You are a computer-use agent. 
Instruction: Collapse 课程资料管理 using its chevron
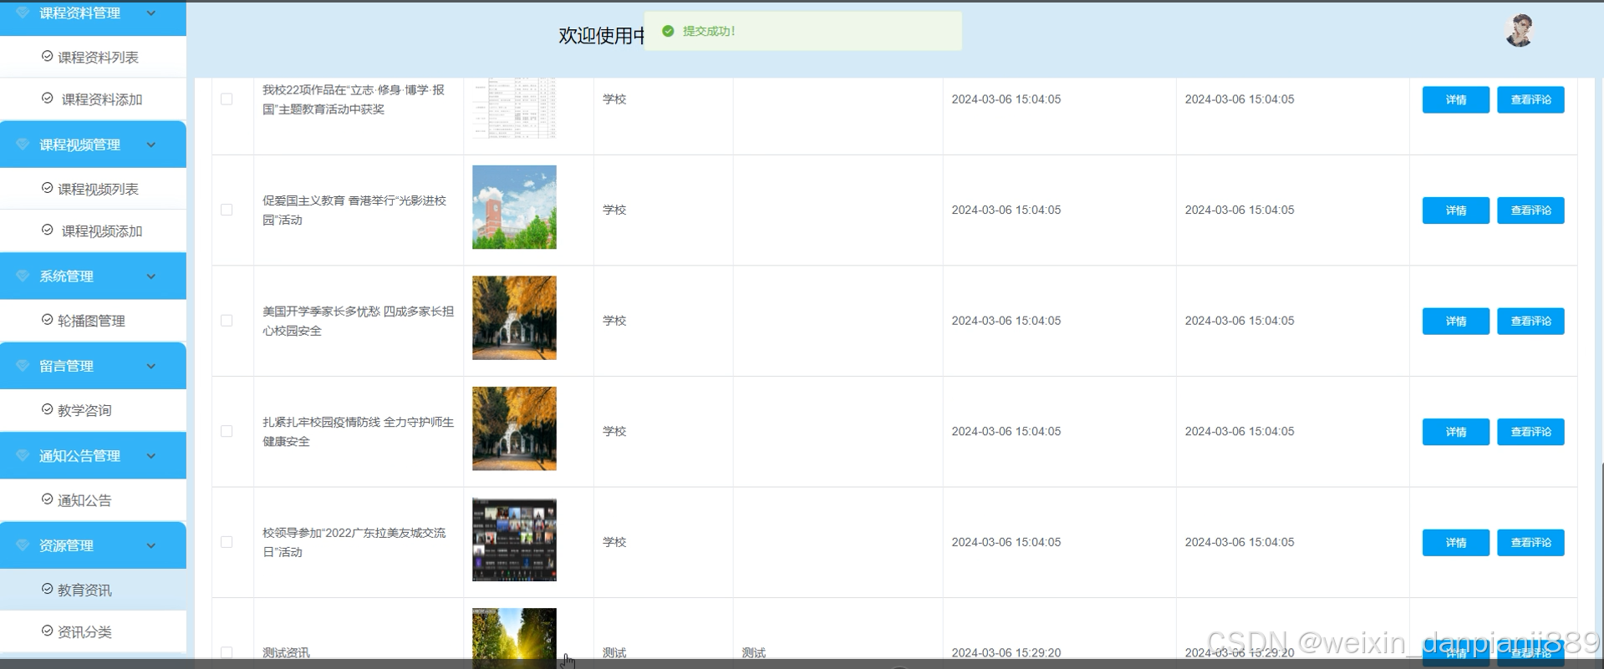click(x=151, y=13)
